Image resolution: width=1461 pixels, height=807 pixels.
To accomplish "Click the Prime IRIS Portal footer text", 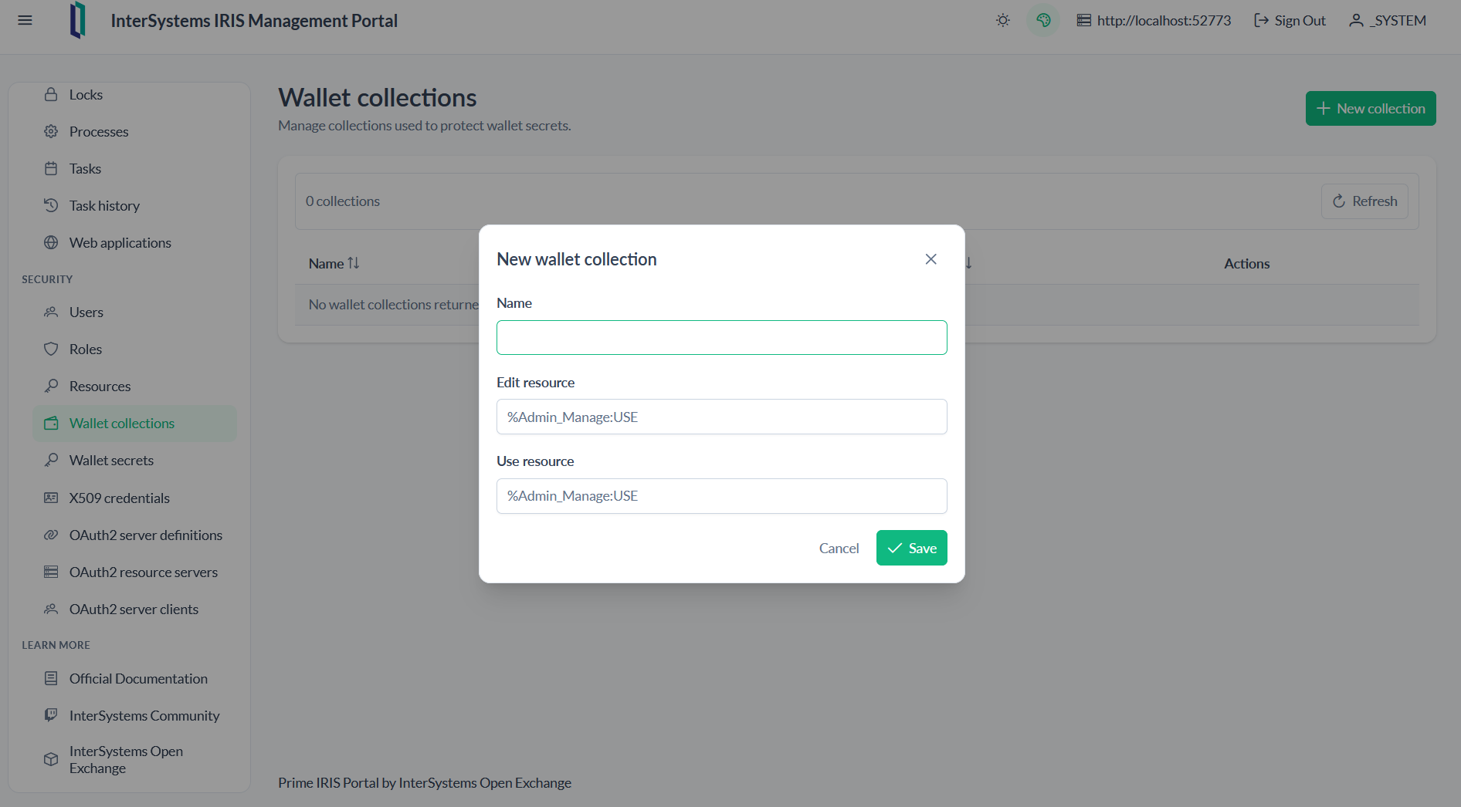I will point(425,782).
